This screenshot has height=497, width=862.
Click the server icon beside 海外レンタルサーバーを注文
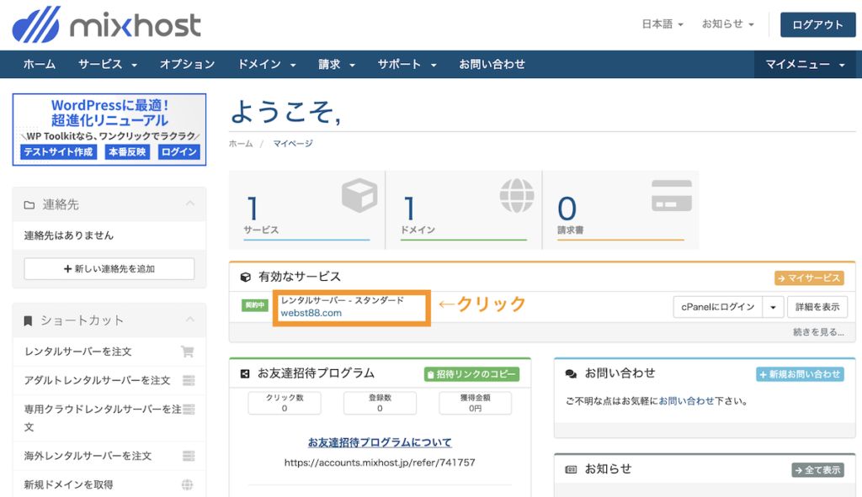(x=189, y=455)
